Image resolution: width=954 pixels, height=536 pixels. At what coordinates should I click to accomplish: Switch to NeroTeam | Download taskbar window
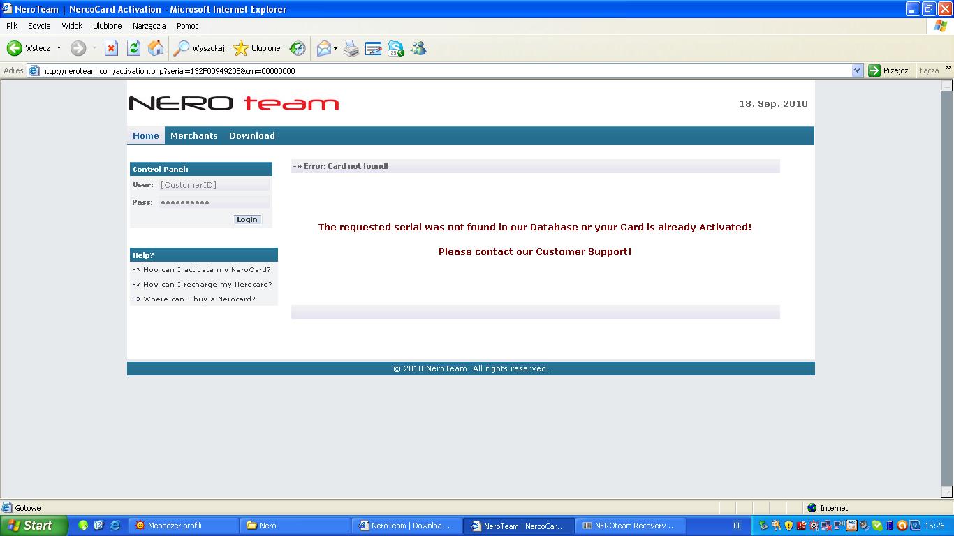407,526
